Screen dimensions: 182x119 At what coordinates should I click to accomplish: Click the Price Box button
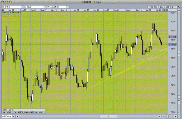point(153,7)
